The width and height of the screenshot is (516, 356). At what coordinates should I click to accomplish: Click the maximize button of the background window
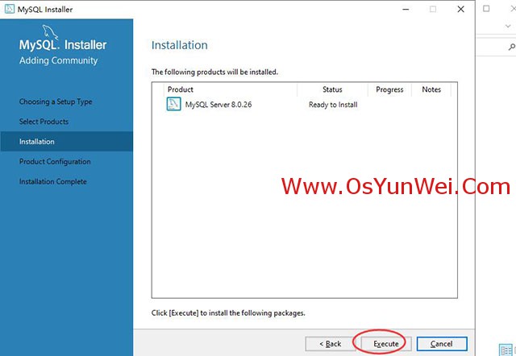(486, 9)
